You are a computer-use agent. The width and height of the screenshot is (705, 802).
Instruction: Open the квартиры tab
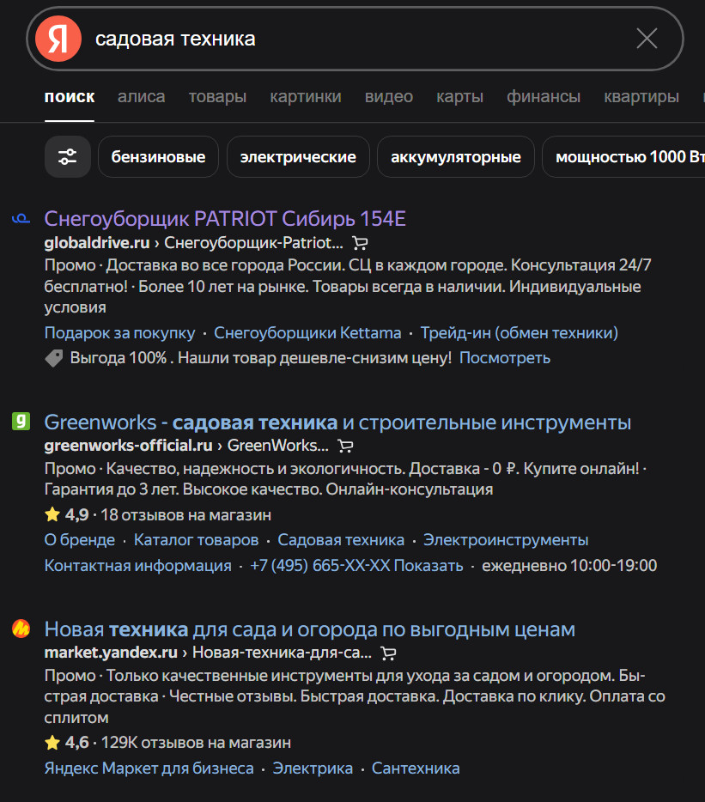[641, 97]
